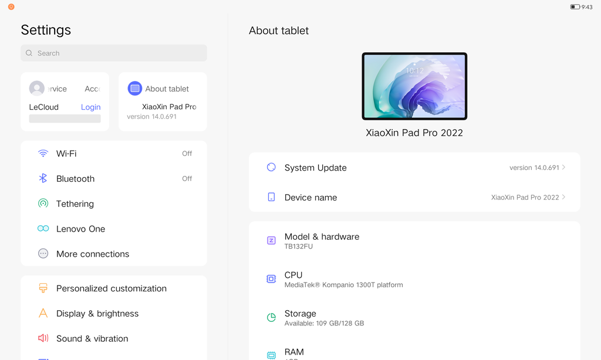Click the Model & hardware icon
The width and height of the screenshot is (601, 360).
(271, 240)
